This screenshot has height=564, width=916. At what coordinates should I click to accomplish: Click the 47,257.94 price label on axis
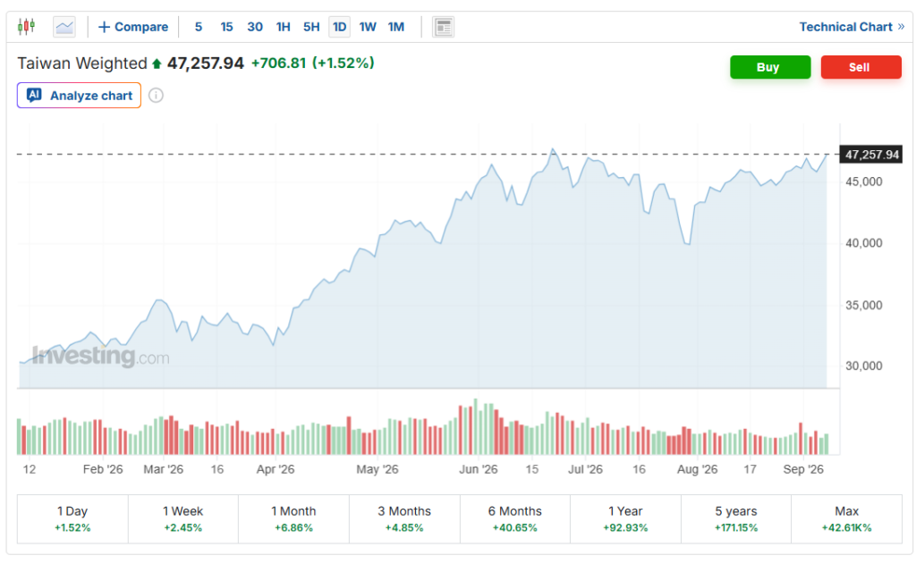point(871,155)
